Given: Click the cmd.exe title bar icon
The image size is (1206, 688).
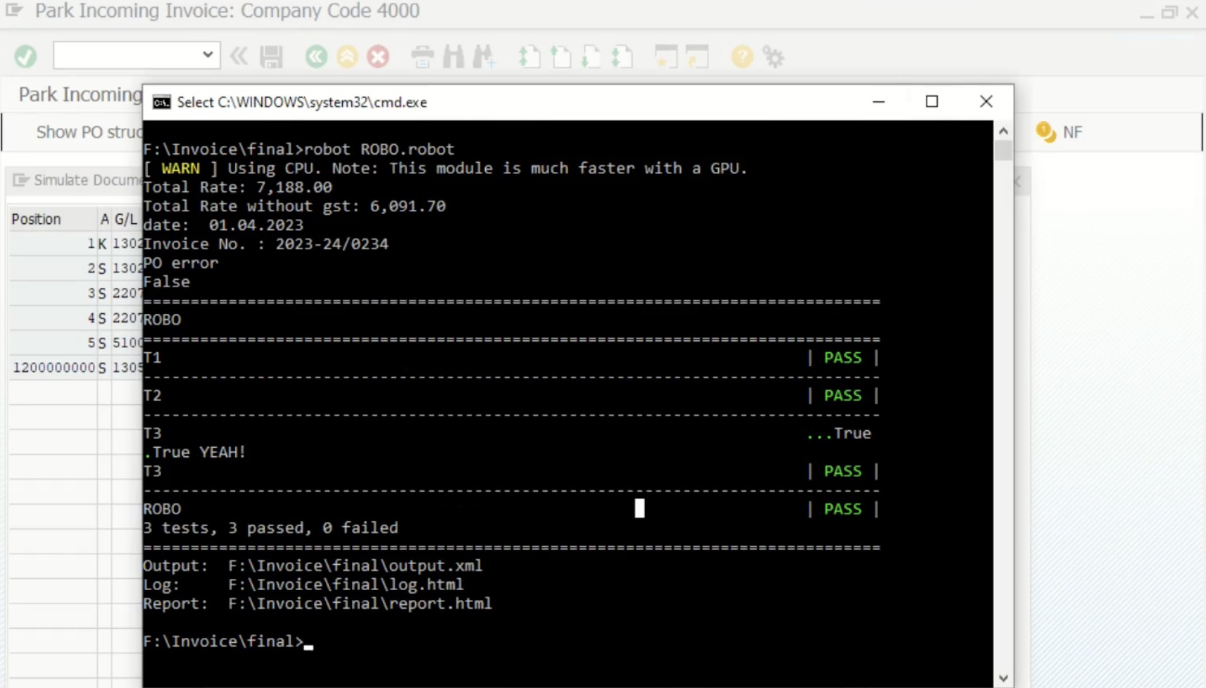Looking at the screenshot, I should tap(162, 103).
